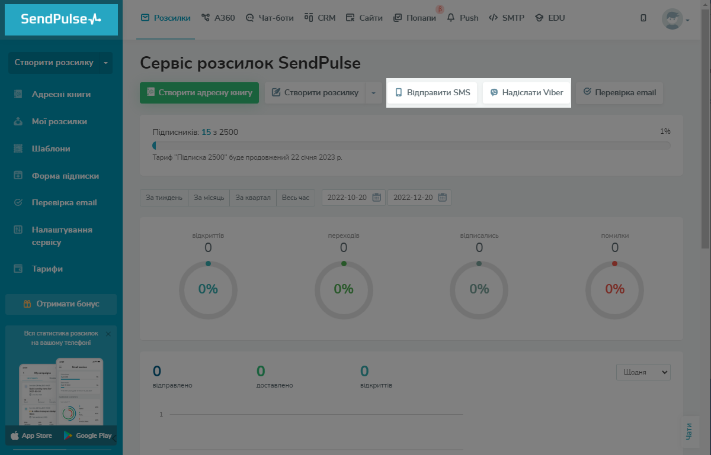Click toolbar Перевірка email button

[x=620, y=93]
